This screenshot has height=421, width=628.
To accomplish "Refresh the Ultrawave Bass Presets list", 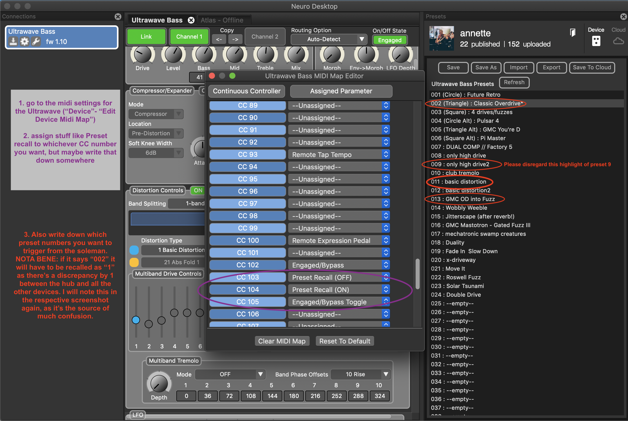I will (x=514, y=82).
